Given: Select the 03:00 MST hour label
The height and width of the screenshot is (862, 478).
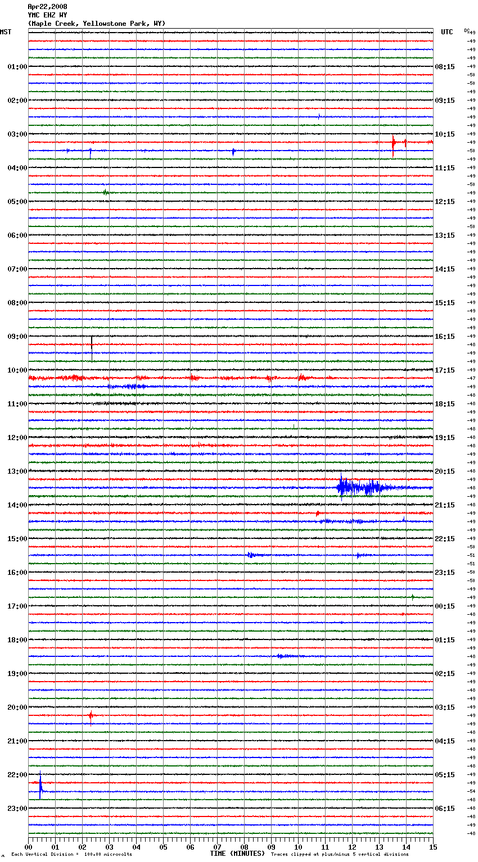Looking at the screenshot, I should tap(17, 134).
